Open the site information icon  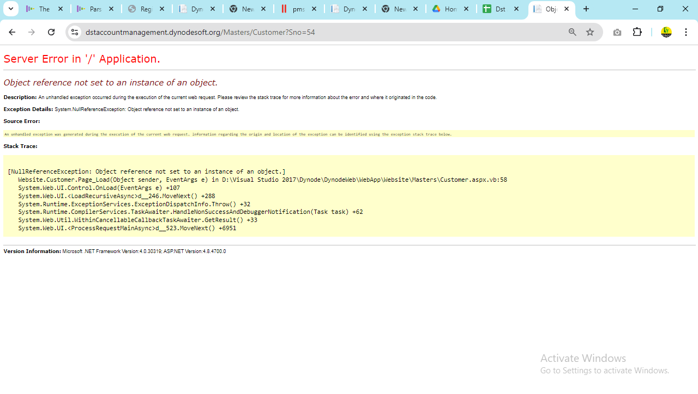pyautogui.click(x=75, y=32)
